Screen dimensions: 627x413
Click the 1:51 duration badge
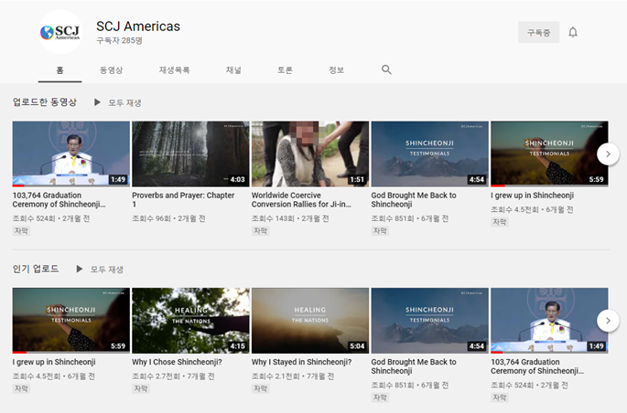[357, 180]
